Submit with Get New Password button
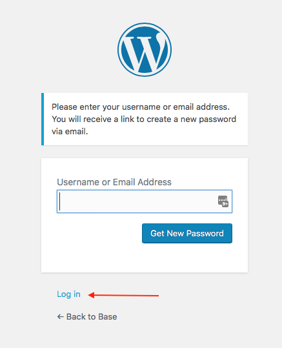The height and width of the screenshot is (348, 282). click(x=187, y=233)
